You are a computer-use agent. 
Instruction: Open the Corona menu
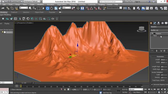(x=109, y=4)
